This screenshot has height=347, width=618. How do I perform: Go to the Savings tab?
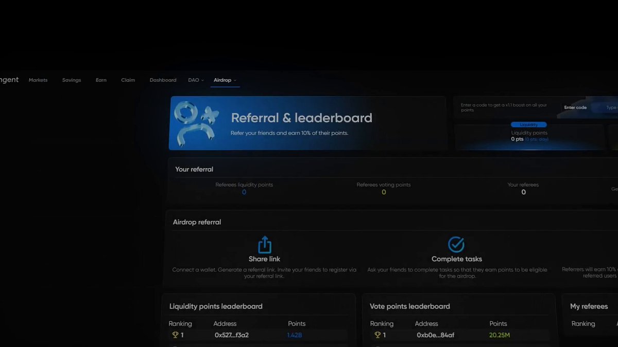pos(72,80)
